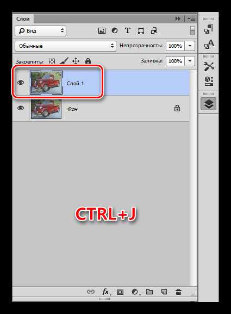Lock image pixels brush icon
Image resolution: width=231 pixels, height=314 pixels.
[x=64, y=61]
